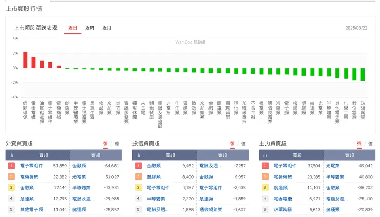380x217 pixels.
Task: Click 買超 header in 投信買賣超 table
Action: (x=170, y=155)
